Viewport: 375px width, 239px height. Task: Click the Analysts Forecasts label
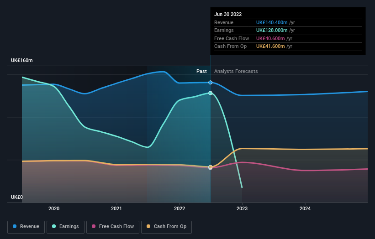tap(236, 71)
